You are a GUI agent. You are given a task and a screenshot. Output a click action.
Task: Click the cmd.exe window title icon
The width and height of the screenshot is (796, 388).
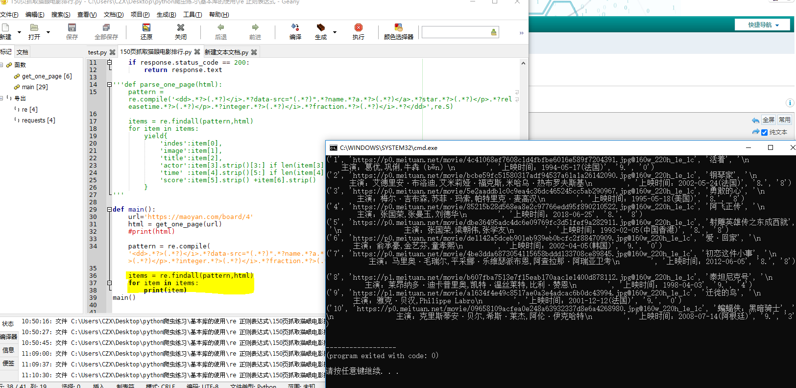point(334,147)
